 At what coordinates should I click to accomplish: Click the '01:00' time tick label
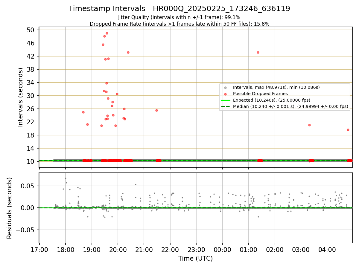pyautogui.click(x=248, y=249)
